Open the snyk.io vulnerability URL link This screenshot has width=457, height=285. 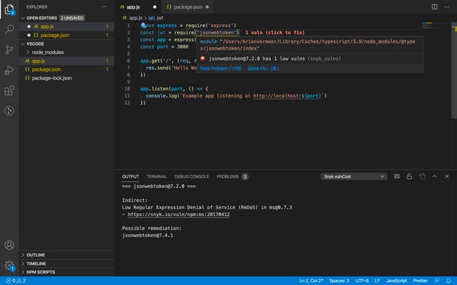178,214
